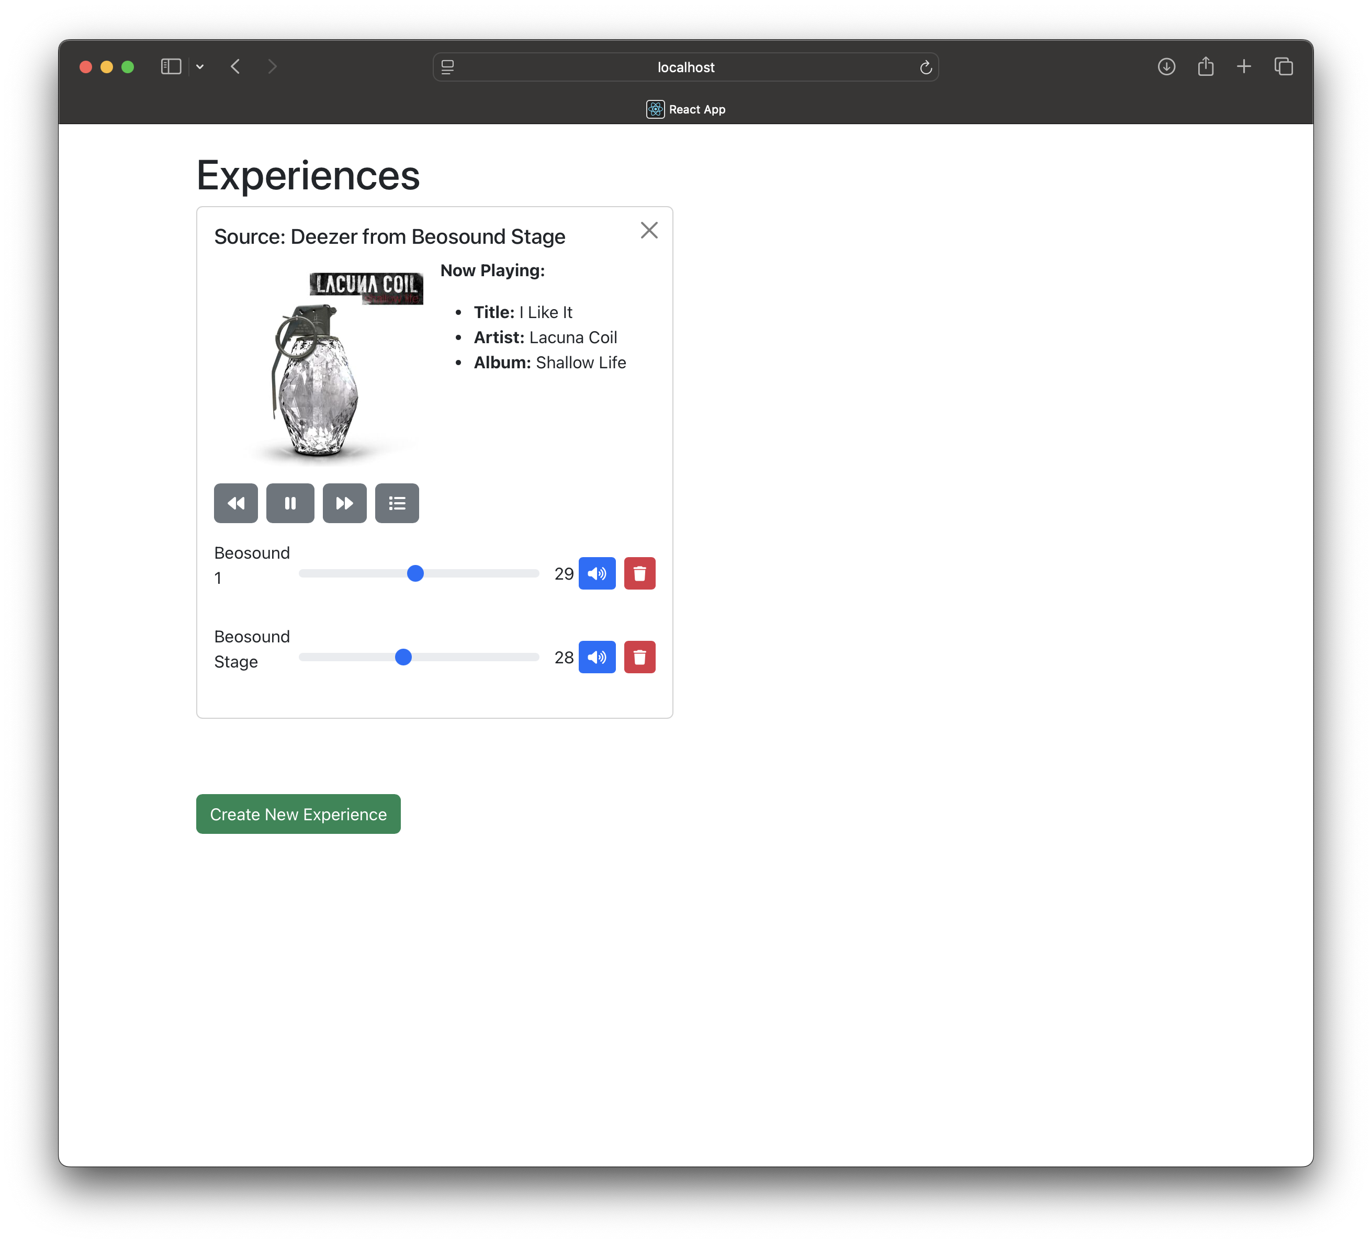The height and width of the screenshot is (1244, 1372).
Task: Click the page reader icon in address bar
Action: point(448,66)
